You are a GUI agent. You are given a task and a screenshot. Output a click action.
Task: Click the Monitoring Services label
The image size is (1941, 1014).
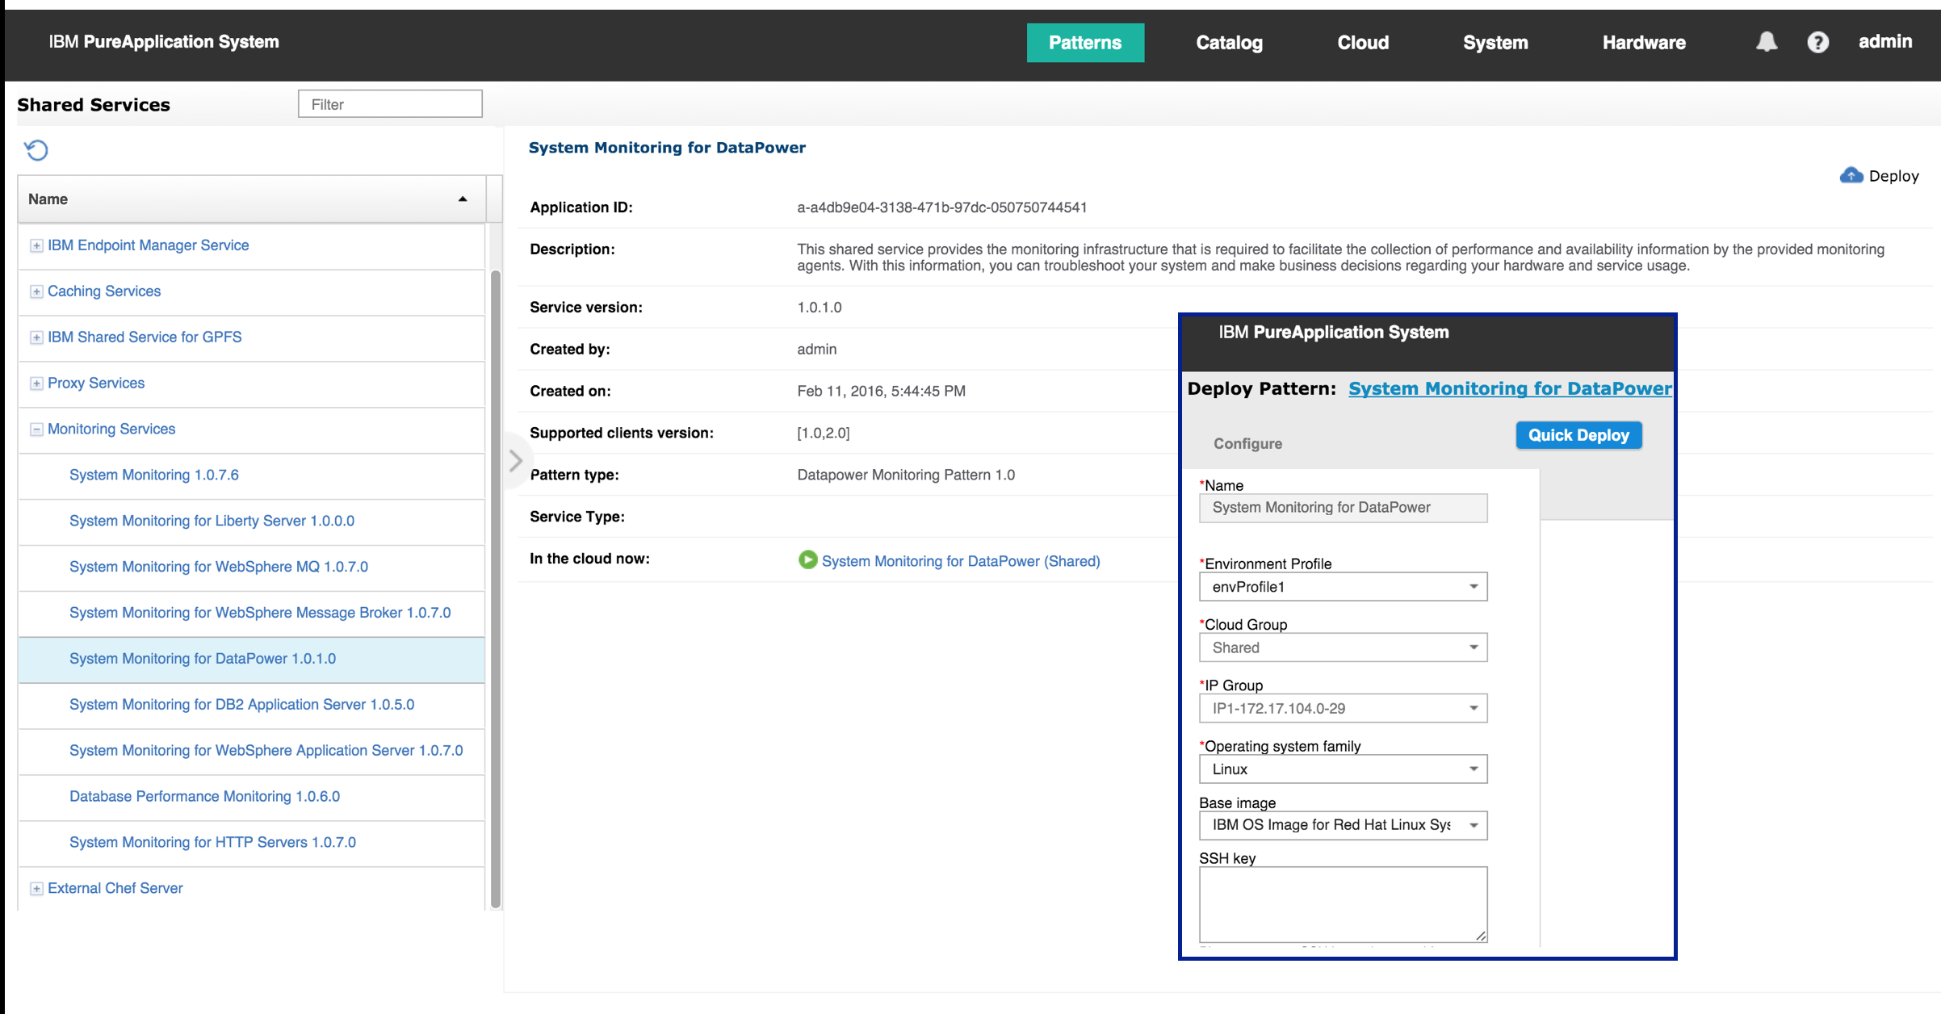pyautogui.click(x=111, y=429)
